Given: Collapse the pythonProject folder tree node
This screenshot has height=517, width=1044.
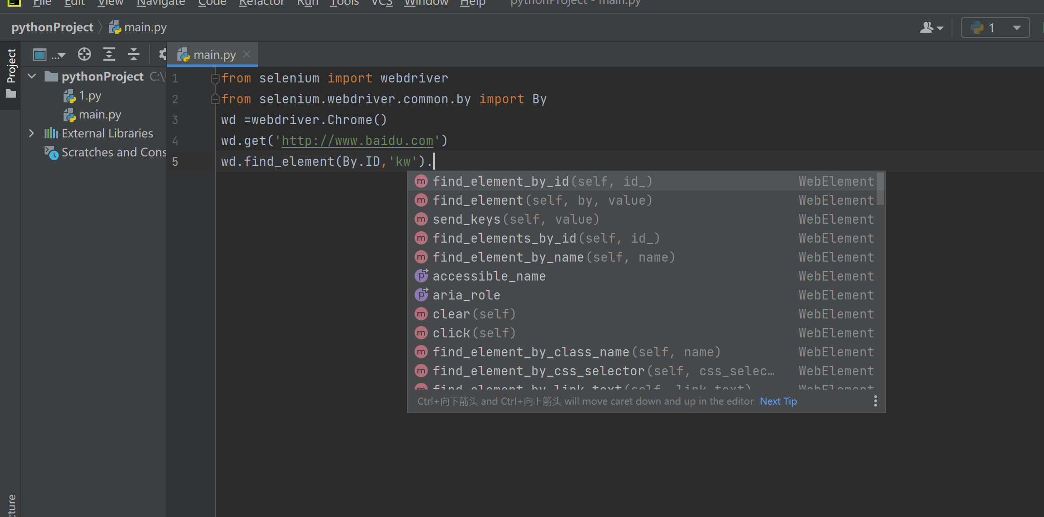Looking at the screenshot, I should coord(32,76).
